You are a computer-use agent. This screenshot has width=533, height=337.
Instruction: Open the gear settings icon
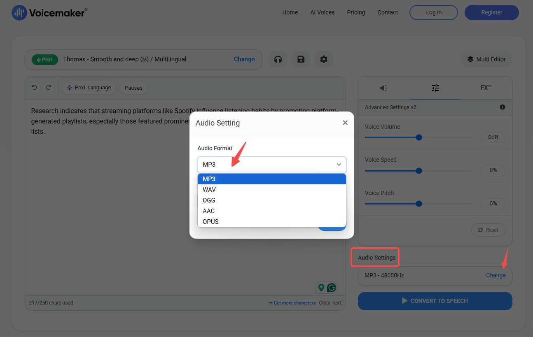[x=324, y=59]
